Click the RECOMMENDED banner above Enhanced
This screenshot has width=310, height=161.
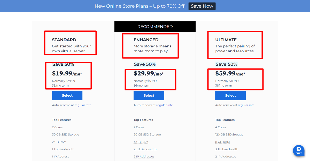155,27
